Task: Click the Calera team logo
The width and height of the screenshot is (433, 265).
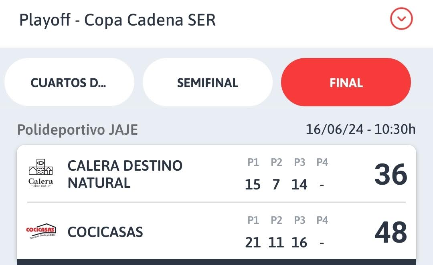Action: (40, 173)
